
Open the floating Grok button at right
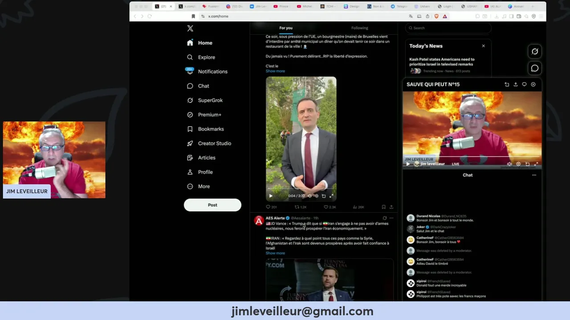(535, 52)
